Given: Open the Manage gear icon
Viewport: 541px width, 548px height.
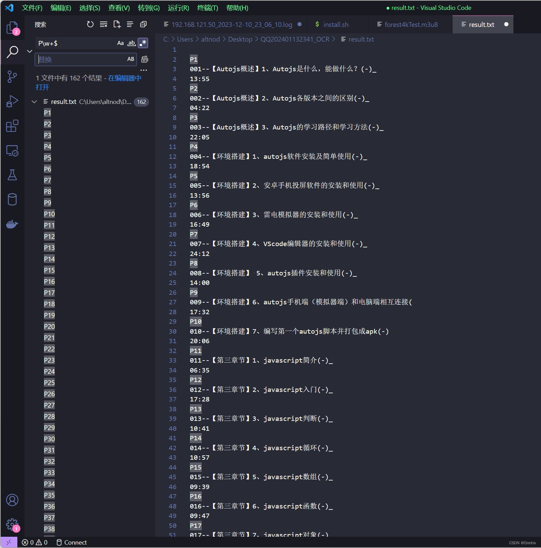Looking at the screenshot, I should click(12, 524).
